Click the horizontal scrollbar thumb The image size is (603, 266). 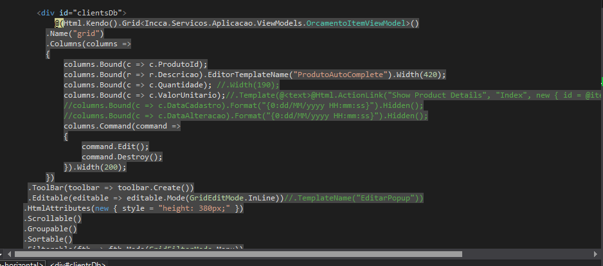(238, 254)
